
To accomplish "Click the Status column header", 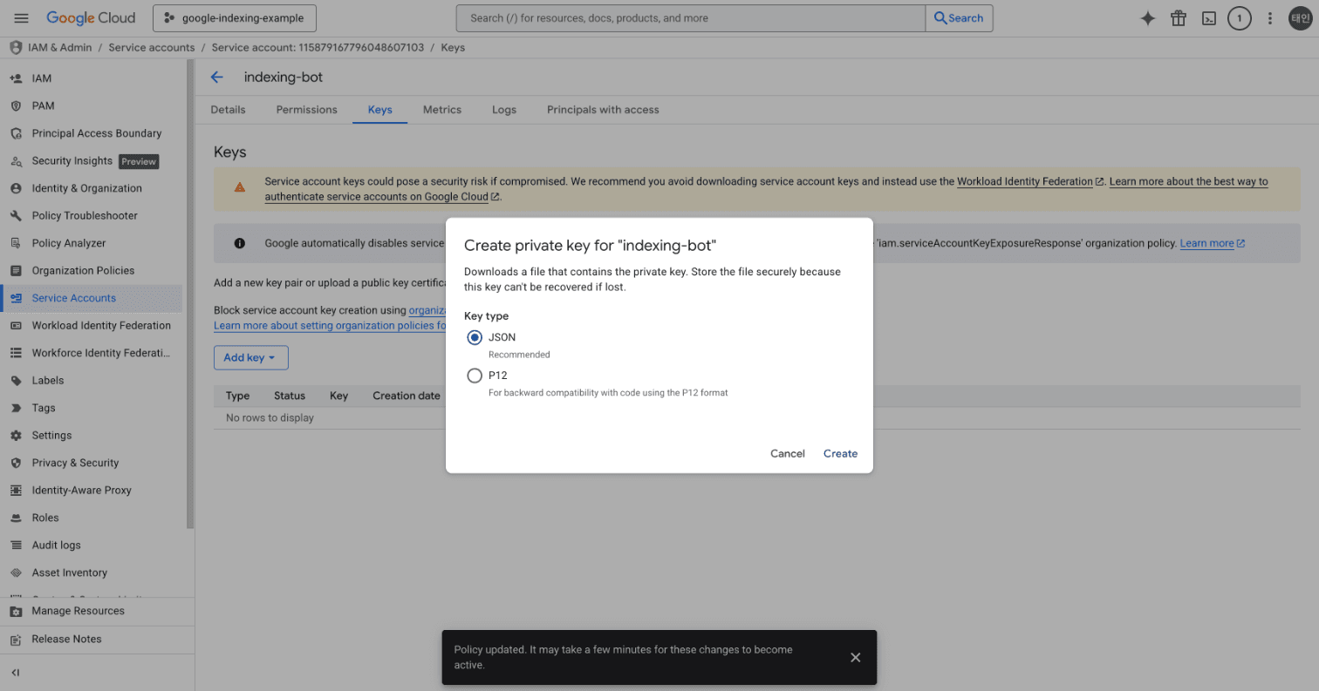I will 290,396.
